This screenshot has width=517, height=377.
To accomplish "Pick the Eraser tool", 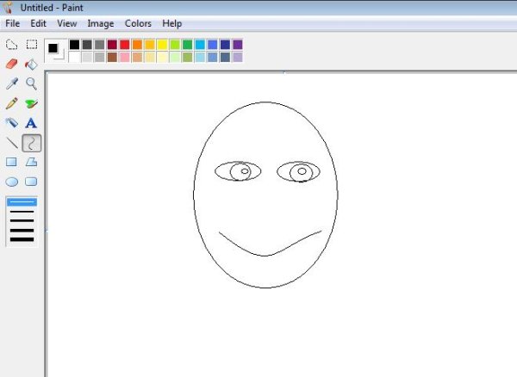I will (x=12, y=64).
